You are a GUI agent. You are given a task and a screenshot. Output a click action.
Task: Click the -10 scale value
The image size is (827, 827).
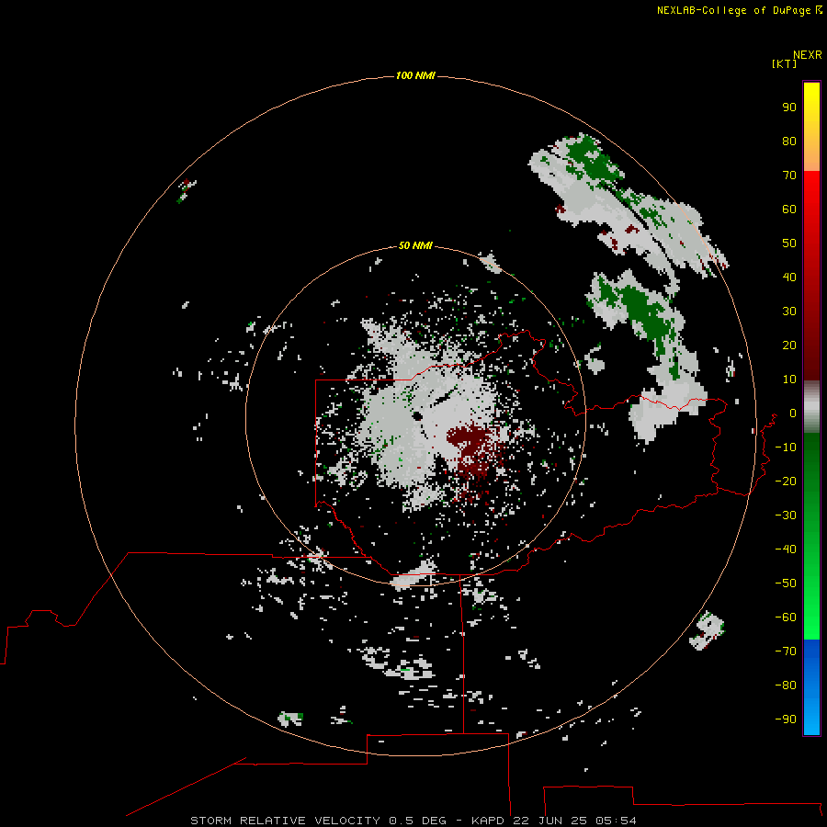coord(786,447)
